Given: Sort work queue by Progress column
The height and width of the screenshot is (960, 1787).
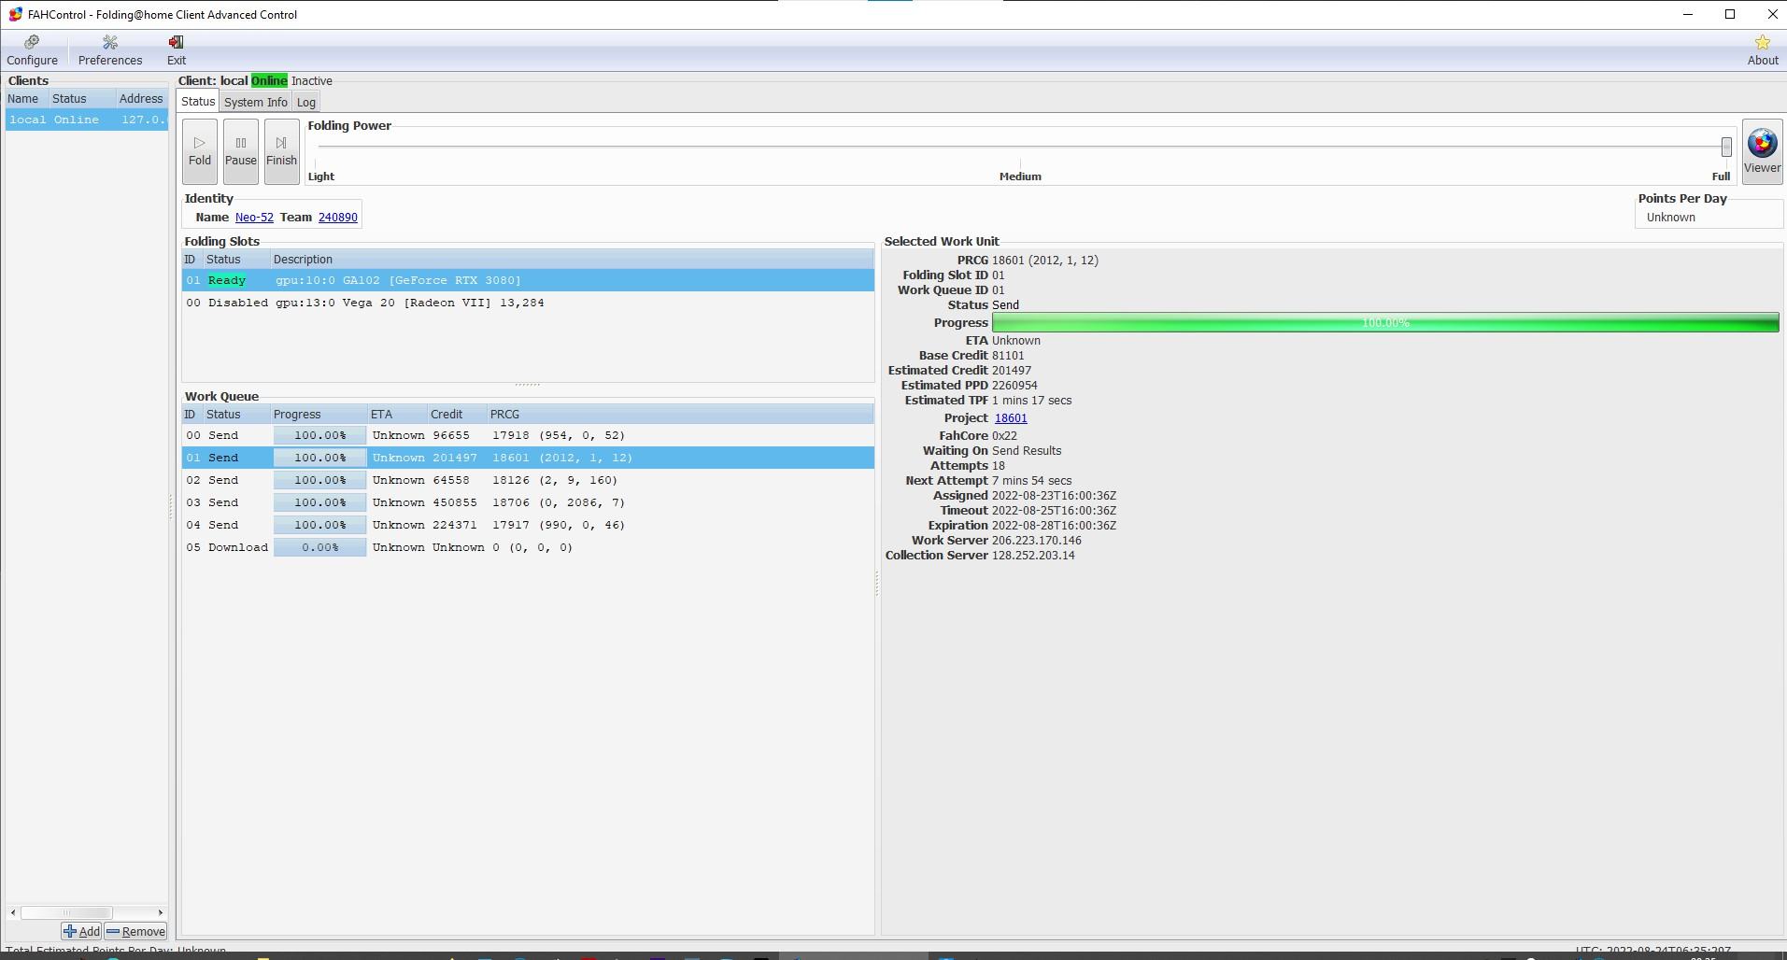Looking at the screenshot, I should point(319,414).
